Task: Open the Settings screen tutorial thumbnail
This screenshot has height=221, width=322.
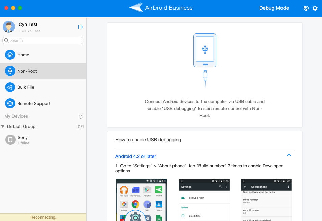Action: coord(204,200)
